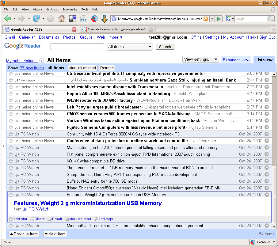Image resolution: width=278 pixels, height=247 pixels.
Task: Star the WLAN-router with DD-WRT item
Action: [x=11, y=100]
